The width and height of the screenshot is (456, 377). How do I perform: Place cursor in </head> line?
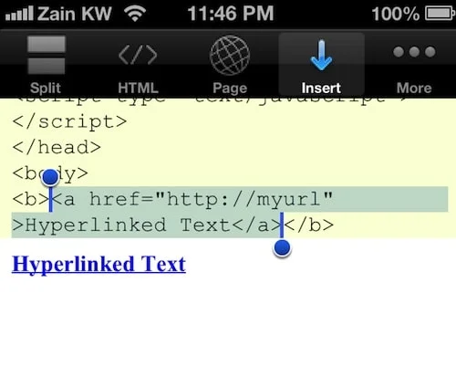click(x=57, y=148)
